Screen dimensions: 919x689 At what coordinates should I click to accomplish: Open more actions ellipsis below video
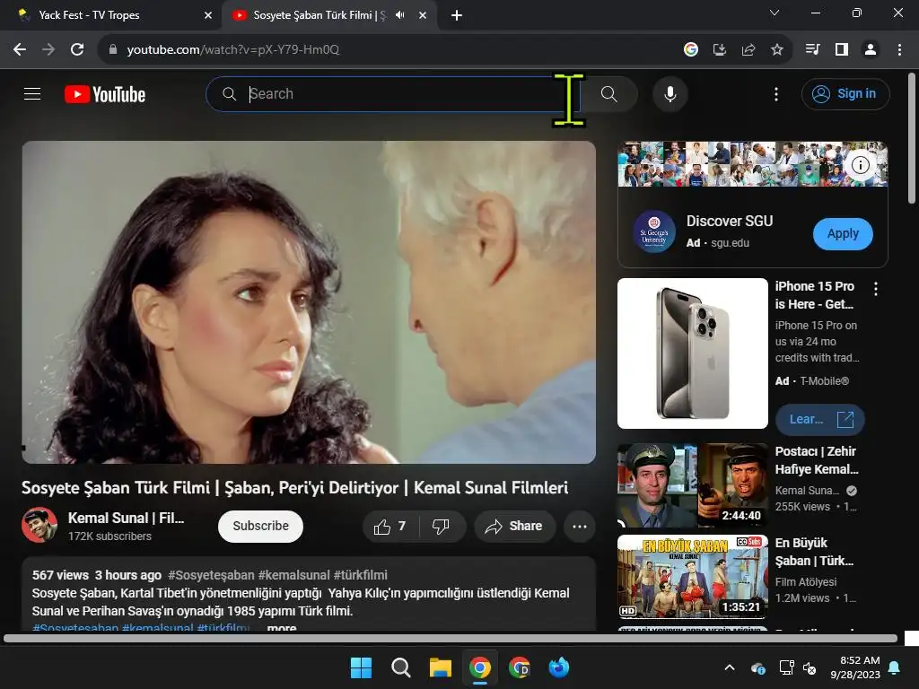click(580, 526)
